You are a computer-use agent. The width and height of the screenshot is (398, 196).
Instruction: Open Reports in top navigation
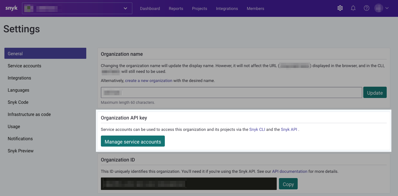tap(176, 9)
